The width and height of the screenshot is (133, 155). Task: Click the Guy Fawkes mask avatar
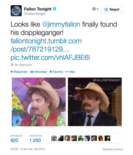pos(67,138)
